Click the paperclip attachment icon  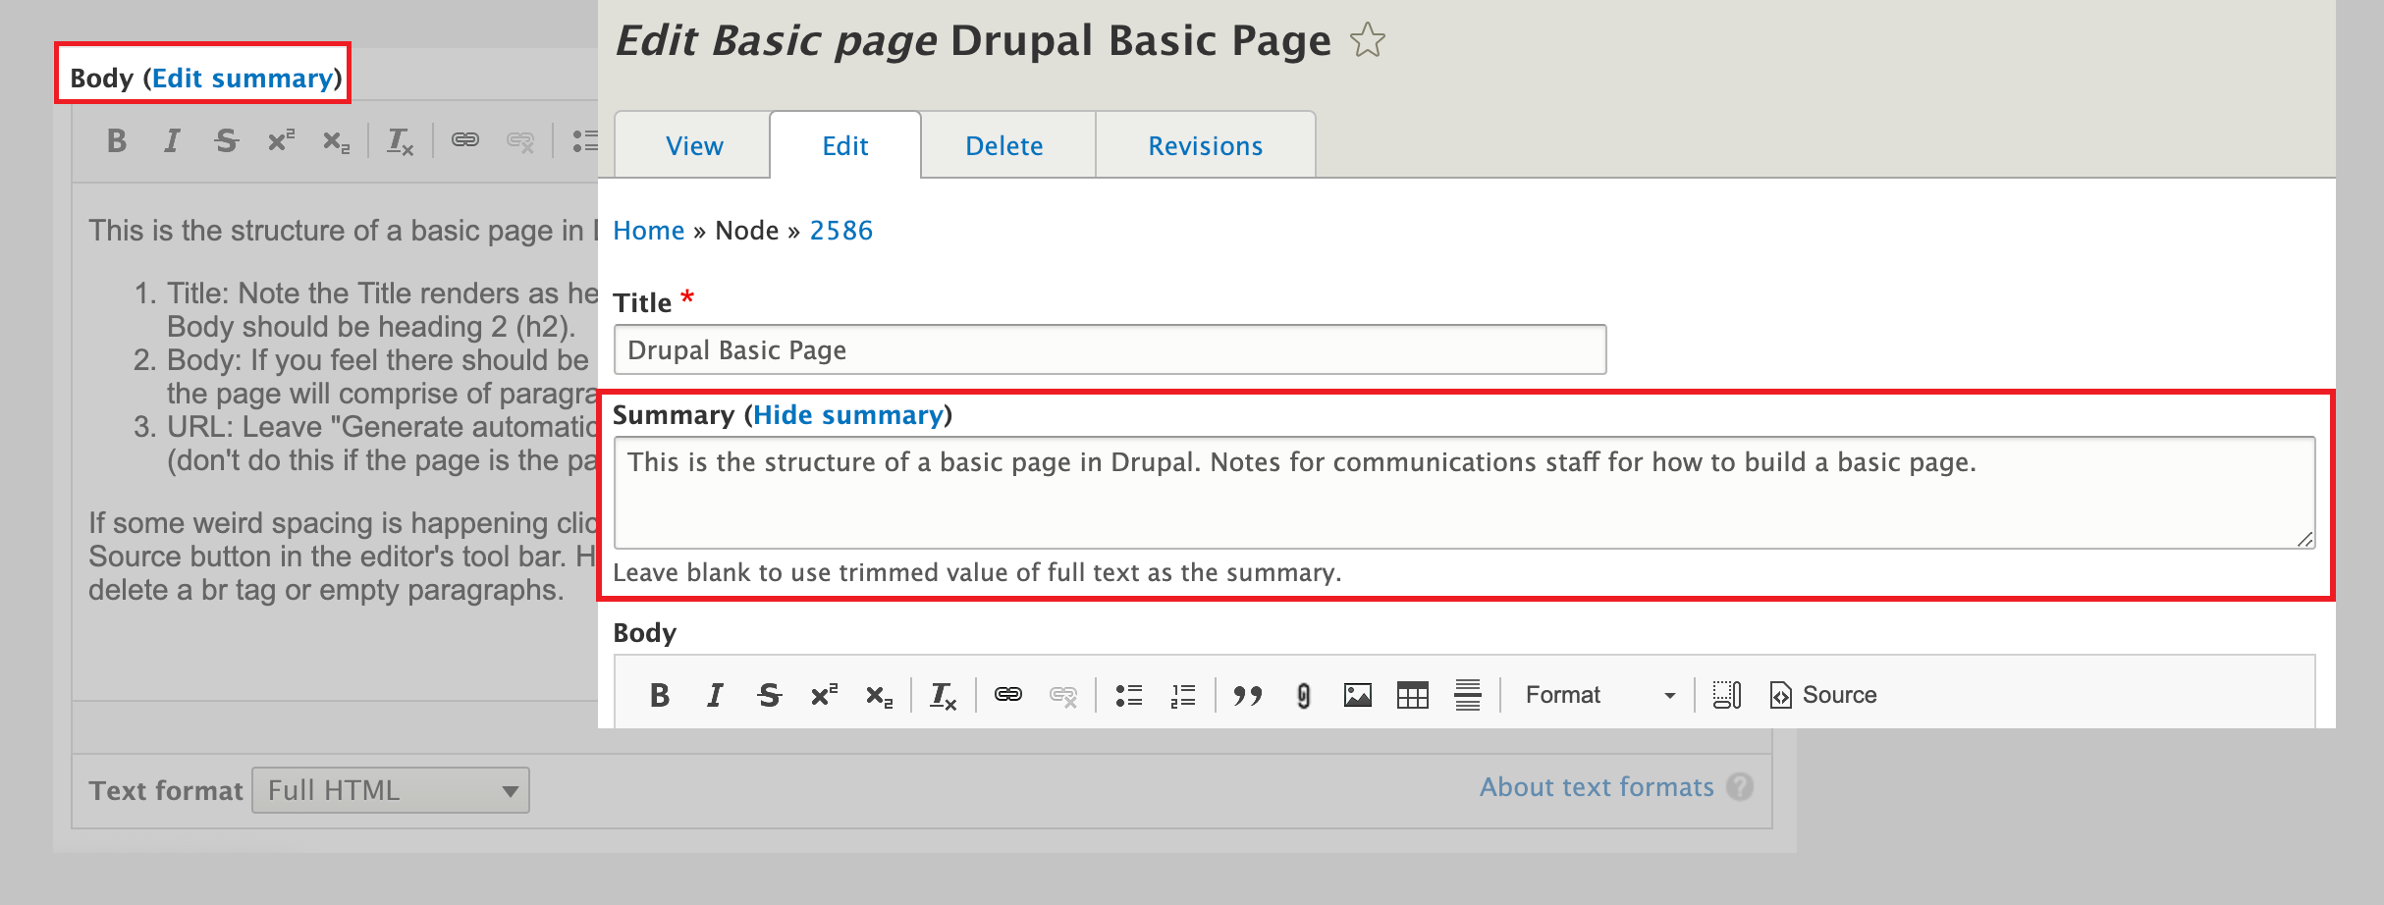(1303, 695)
